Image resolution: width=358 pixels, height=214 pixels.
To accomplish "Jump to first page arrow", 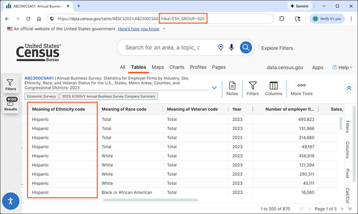I will pos(302,209).
